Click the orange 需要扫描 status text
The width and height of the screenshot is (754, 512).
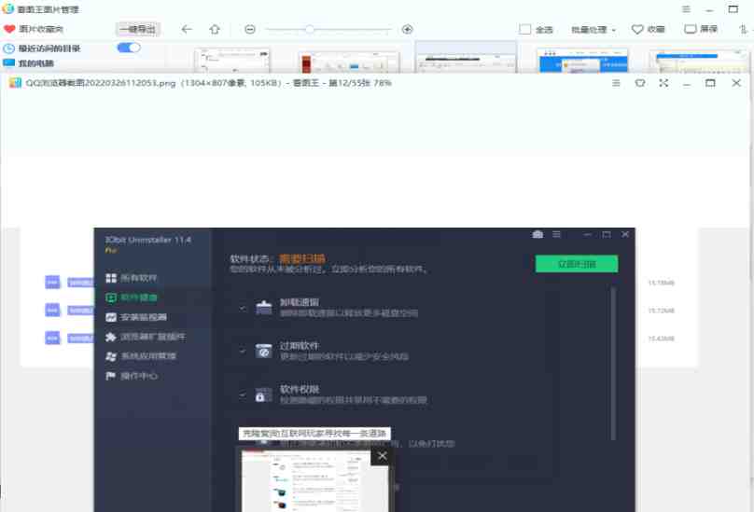coord(302,258)
